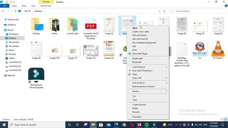Screen dimensions: 228x128
Task: Open the File ribbon tab
Action: point(5,6)
